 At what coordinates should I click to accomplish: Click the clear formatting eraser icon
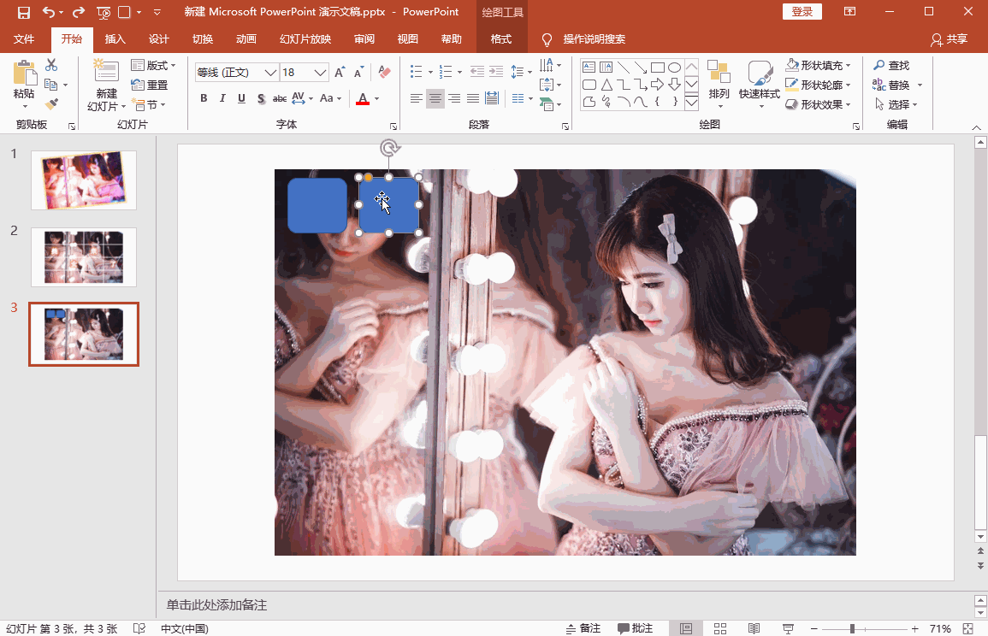[384, 73]
